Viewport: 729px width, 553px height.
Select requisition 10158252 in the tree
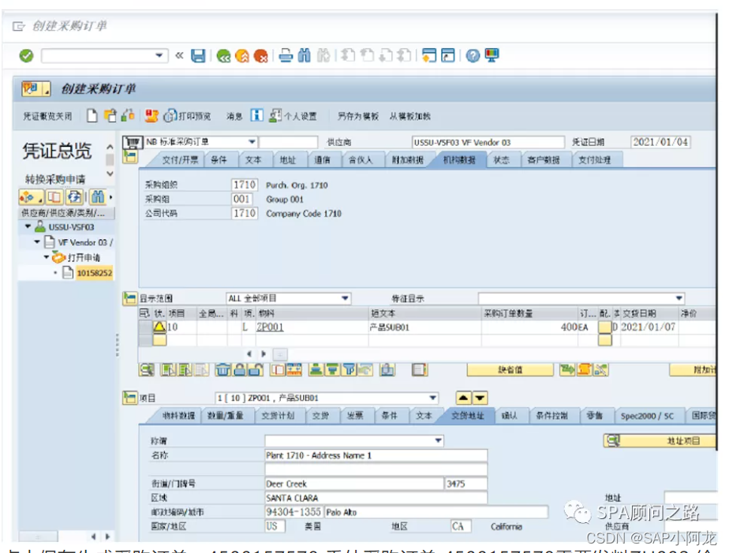tap(95, 273)
